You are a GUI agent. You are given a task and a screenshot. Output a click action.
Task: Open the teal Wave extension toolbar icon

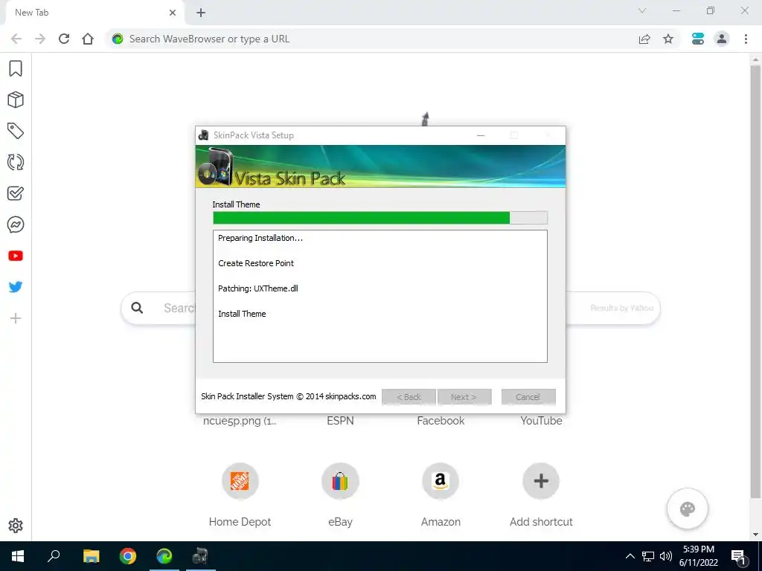(x=698, y=39)
